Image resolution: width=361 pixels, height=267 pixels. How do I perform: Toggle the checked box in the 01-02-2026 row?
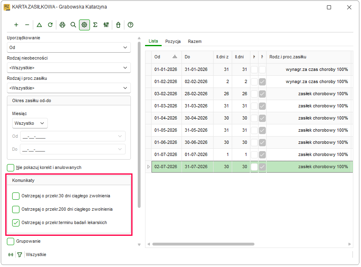(262, 82)
